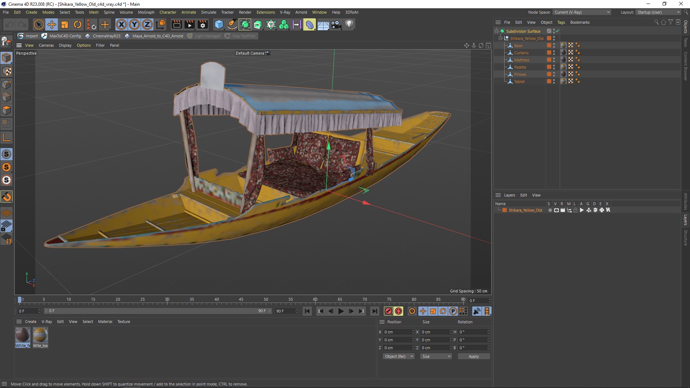Open the Node Space dropdown
Screen dimensions: 690x388
click(582, 12)
